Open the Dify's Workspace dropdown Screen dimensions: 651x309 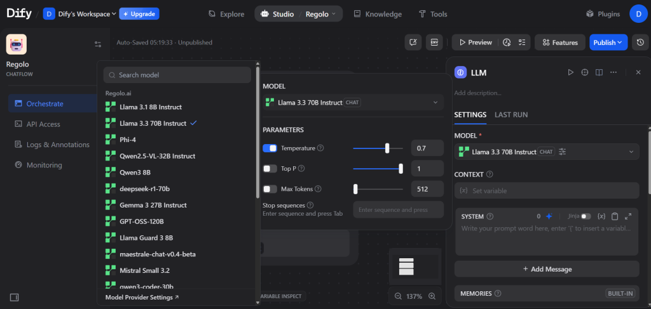[x=80, y=14]
